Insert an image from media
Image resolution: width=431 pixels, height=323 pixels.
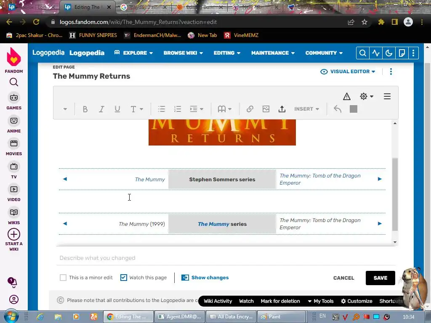(266, 109)
